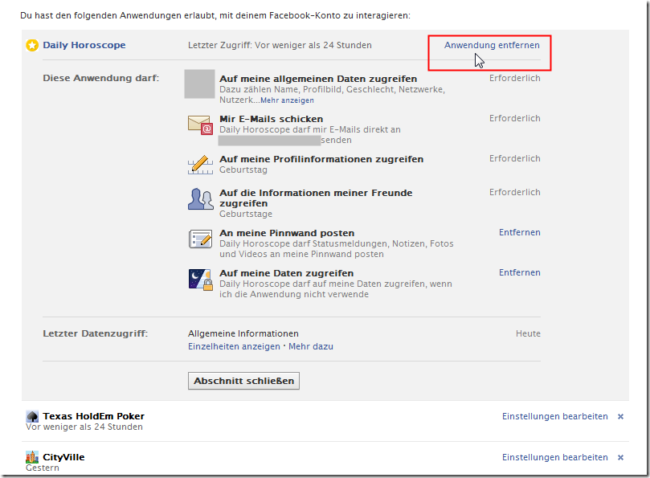Remove the 'Auf meine Daten zugreifen' permission
This screenshot has height=478, width=650.
(x=519, y=273)
